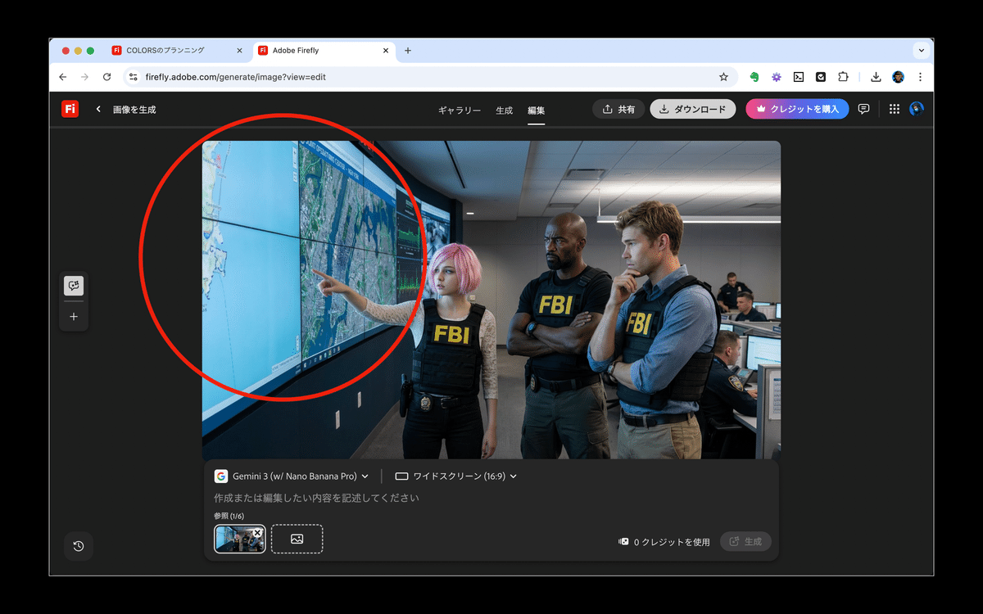
Task: Click the クレジットを購入 button
Action: [797, 109]
